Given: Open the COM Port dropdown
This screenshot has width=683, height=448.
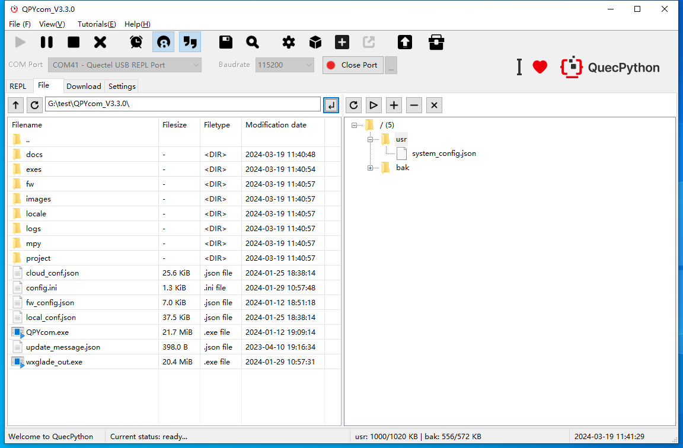Looking at the screenshot, I should tap(125, 65).
